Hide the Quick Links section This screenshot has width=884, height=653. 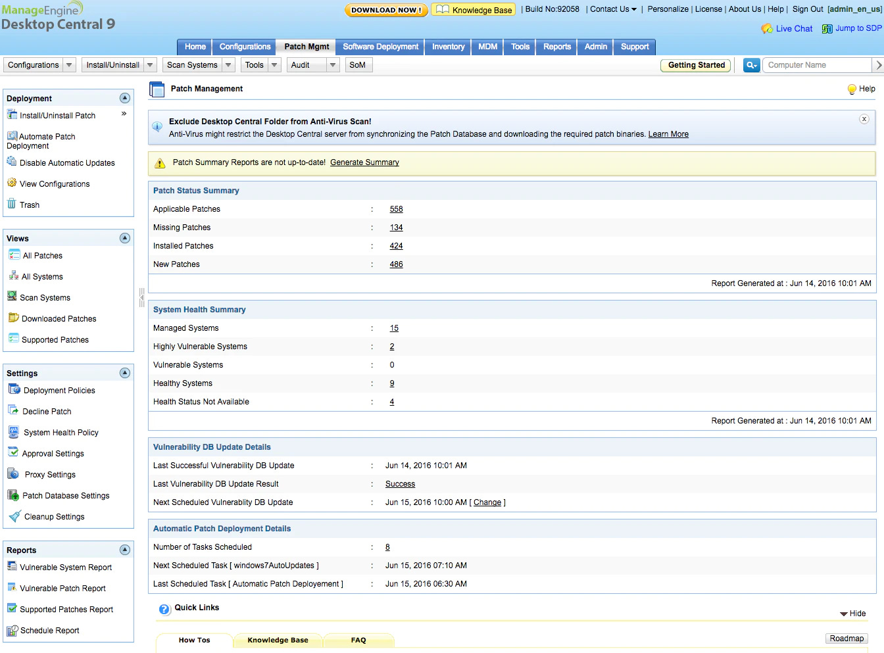pyautogui.click(x=852, y=613)
